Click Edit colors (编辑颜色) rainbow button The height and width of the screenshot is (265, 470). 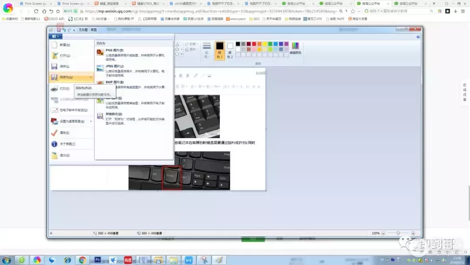(295, 48)
